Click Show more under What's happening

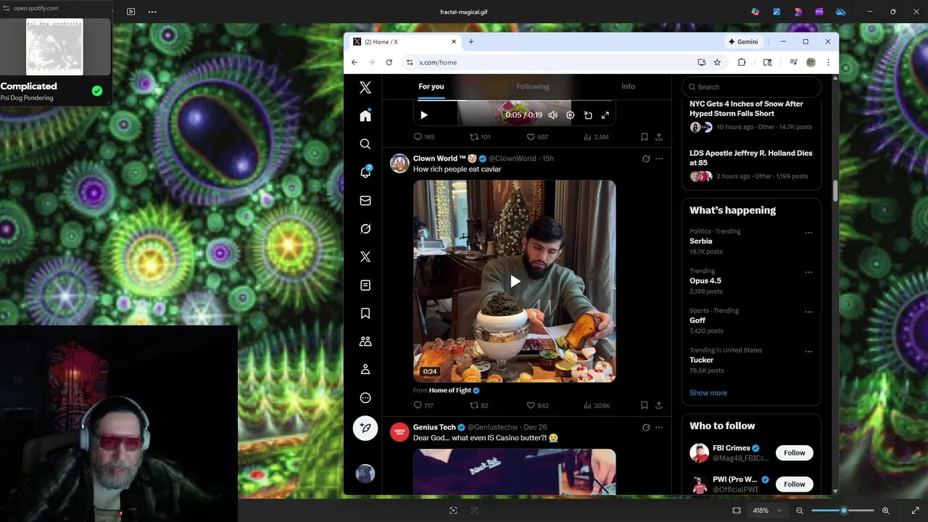[x=708, y=393]
